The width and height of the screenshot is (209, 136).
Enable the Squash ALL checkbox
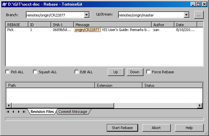35,72
